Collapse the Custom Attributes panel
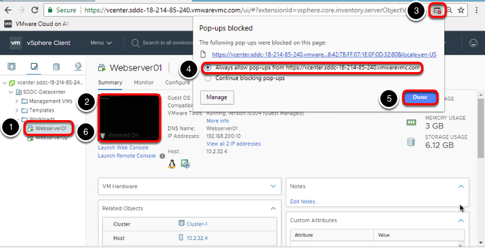485x250 pixels. click(461, 221)
